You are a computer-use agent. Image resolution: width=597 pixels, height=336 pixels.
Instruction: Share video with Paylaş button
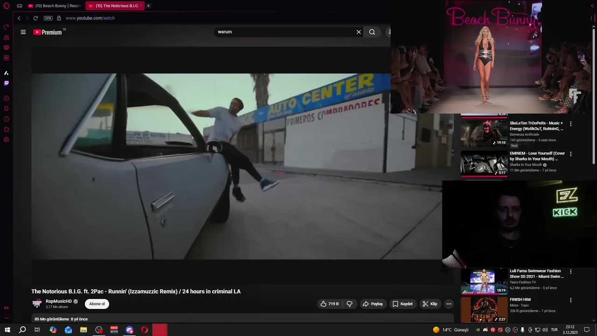click(373, 304)
